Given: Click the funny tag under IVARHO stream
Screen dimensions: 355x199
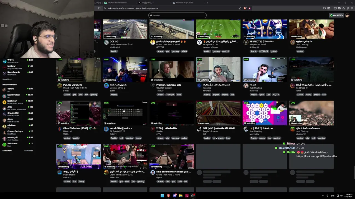Looking at the screenshot, I should tap(81, 182).
